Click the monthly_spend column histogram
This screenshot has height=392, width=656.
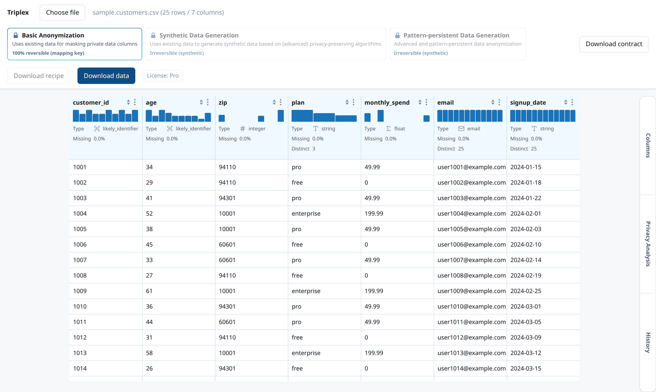click(x=397, y=116)
